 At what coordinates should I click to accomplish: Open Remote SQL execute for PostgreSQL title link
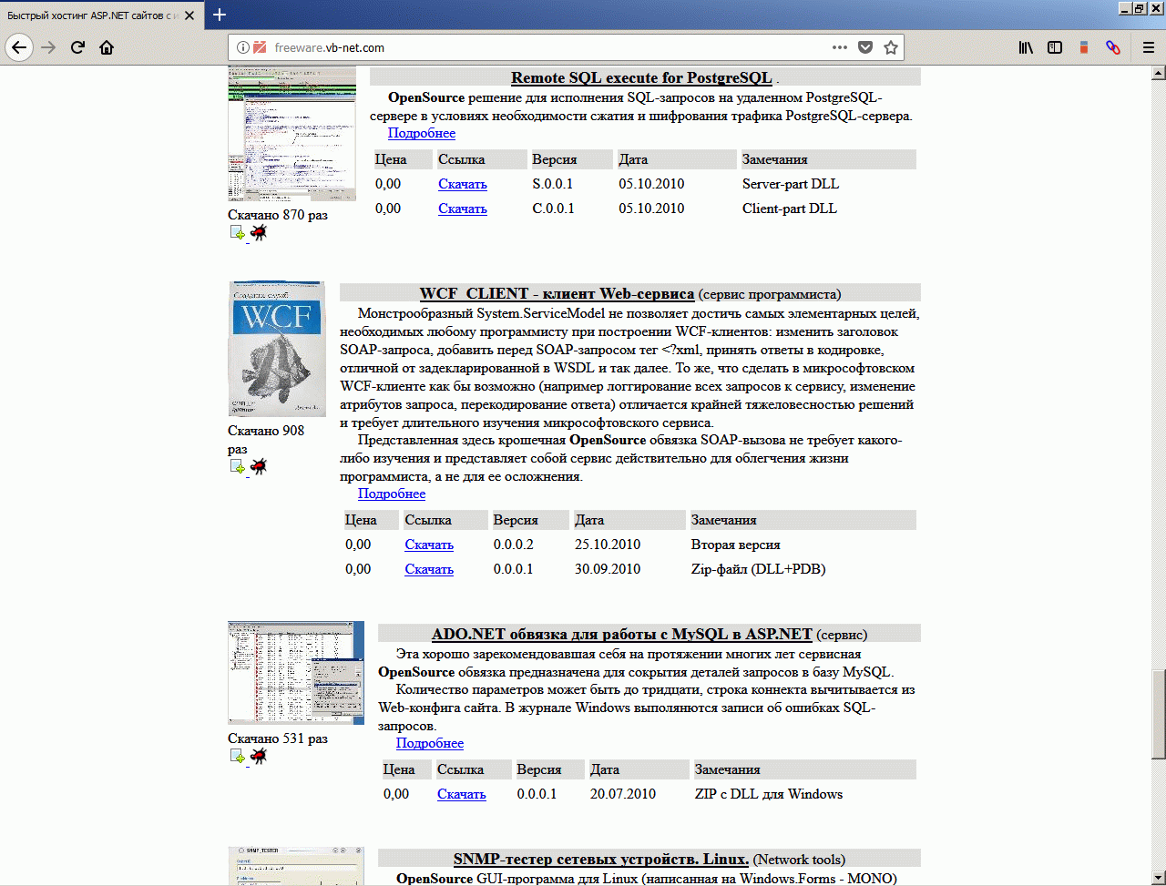pyautogui.click(x=641, y=77)
